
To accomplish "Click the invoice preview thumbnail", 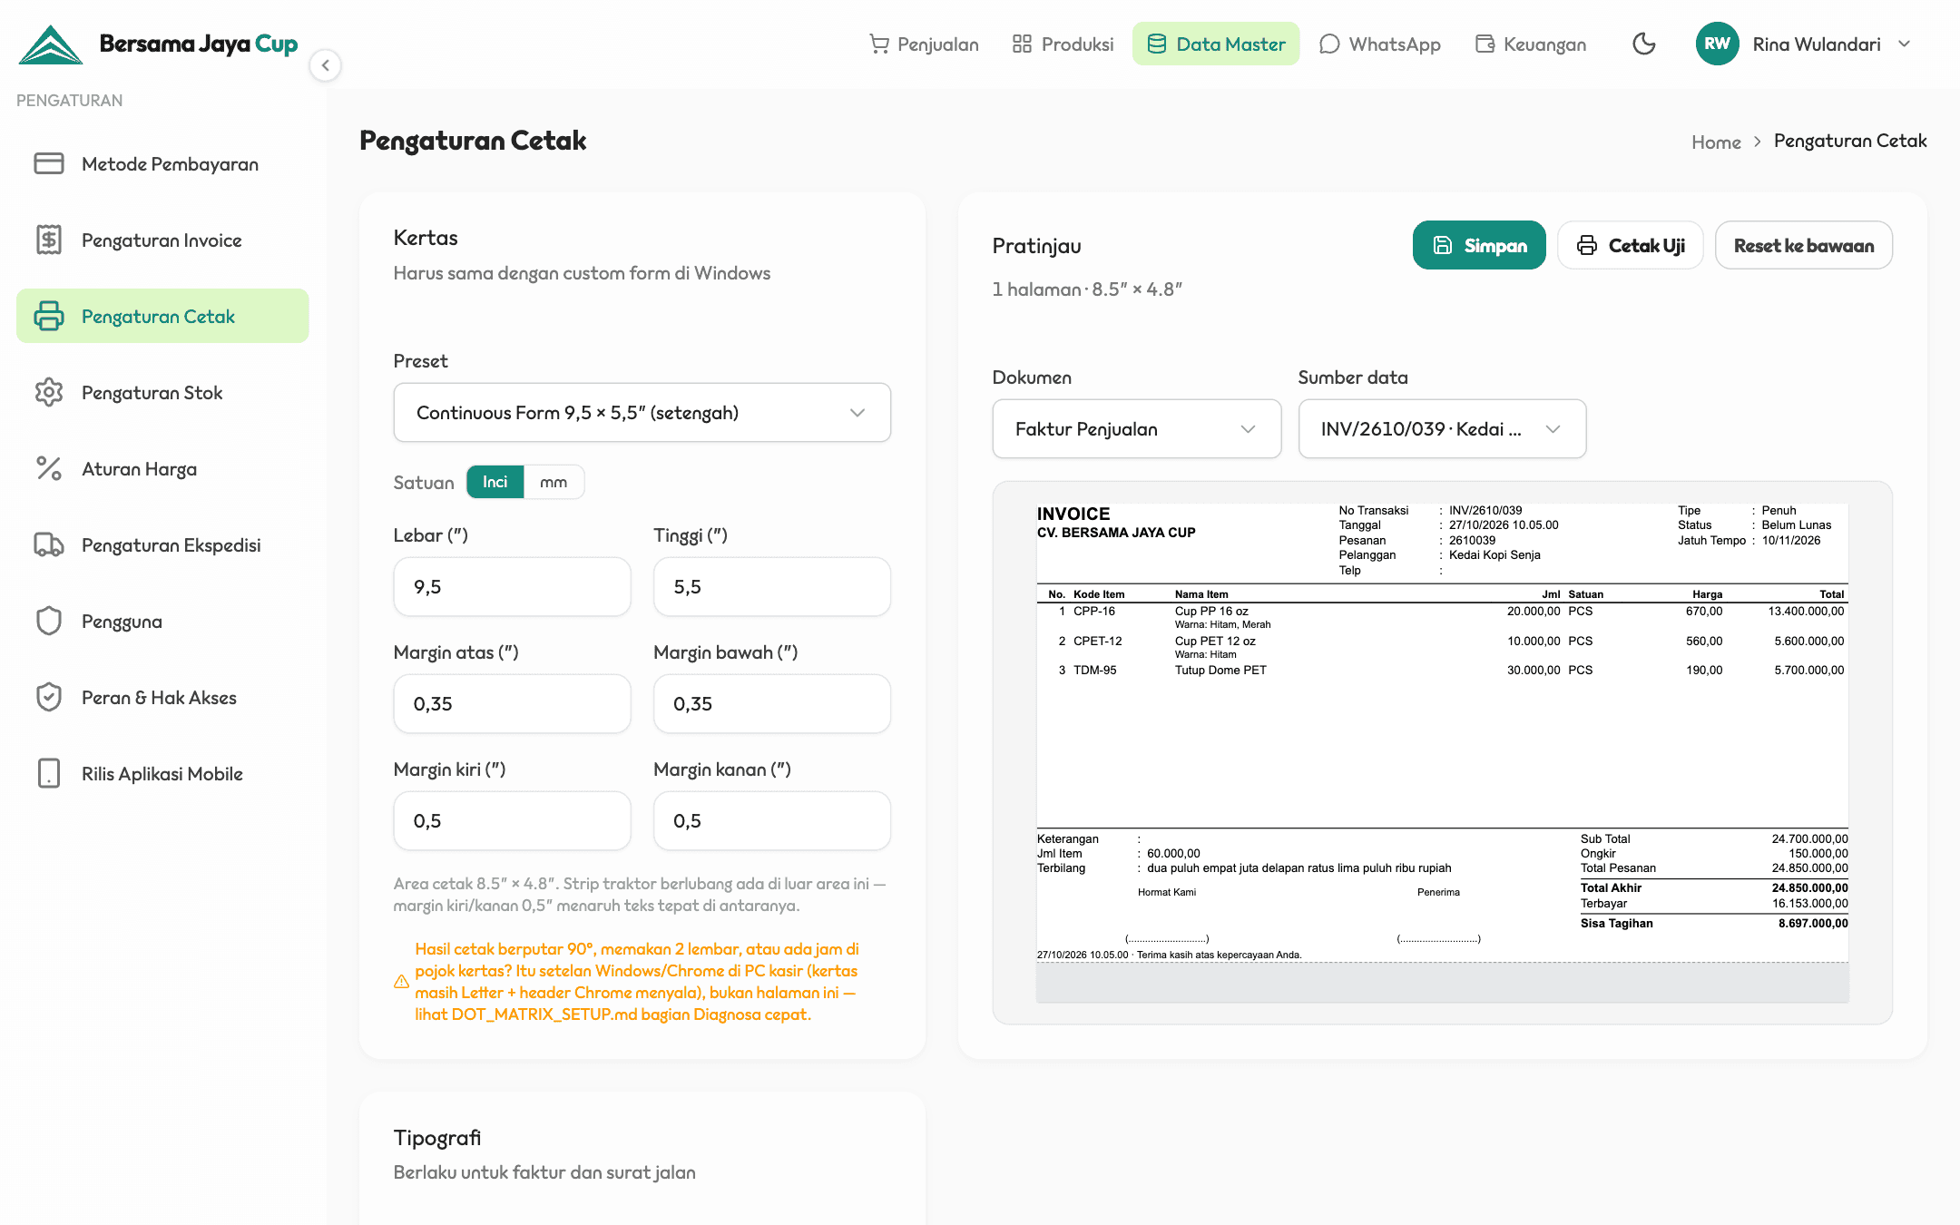I will (1443, 752).
